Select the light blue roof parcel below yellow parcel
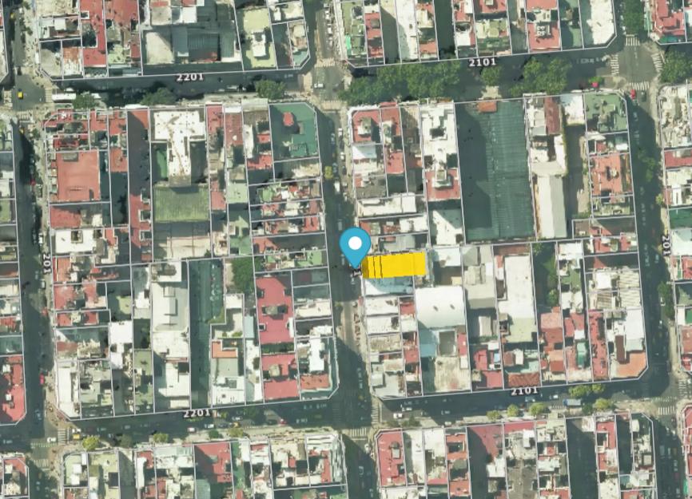The image size is (692, 499). pos(388,287)
